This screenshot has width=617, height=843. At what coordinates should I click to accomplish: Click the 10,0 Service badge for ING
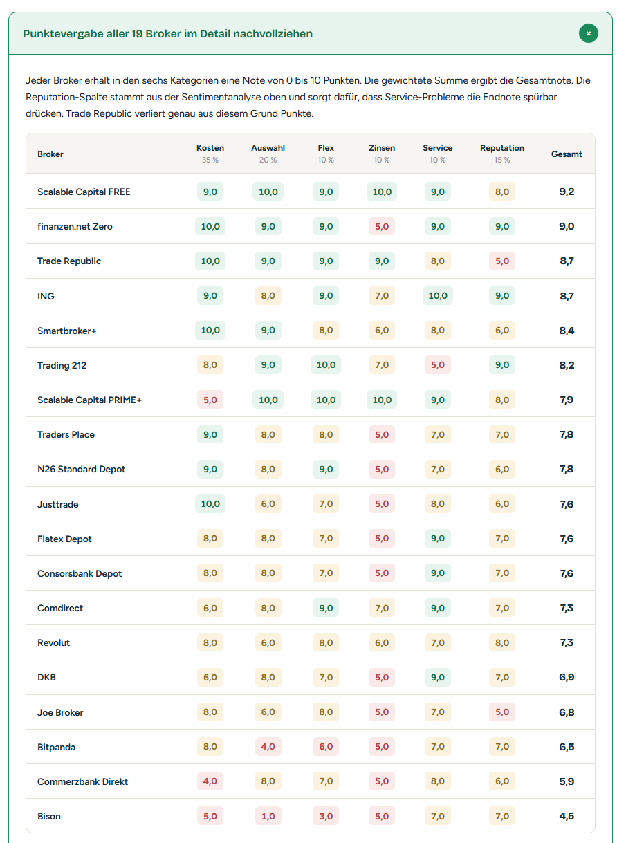[x=438, y=295]
